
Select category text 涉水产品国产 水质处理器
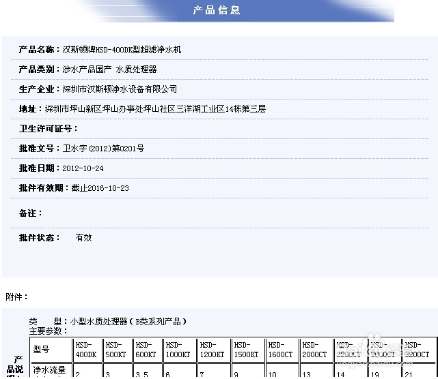coord(109,70)
